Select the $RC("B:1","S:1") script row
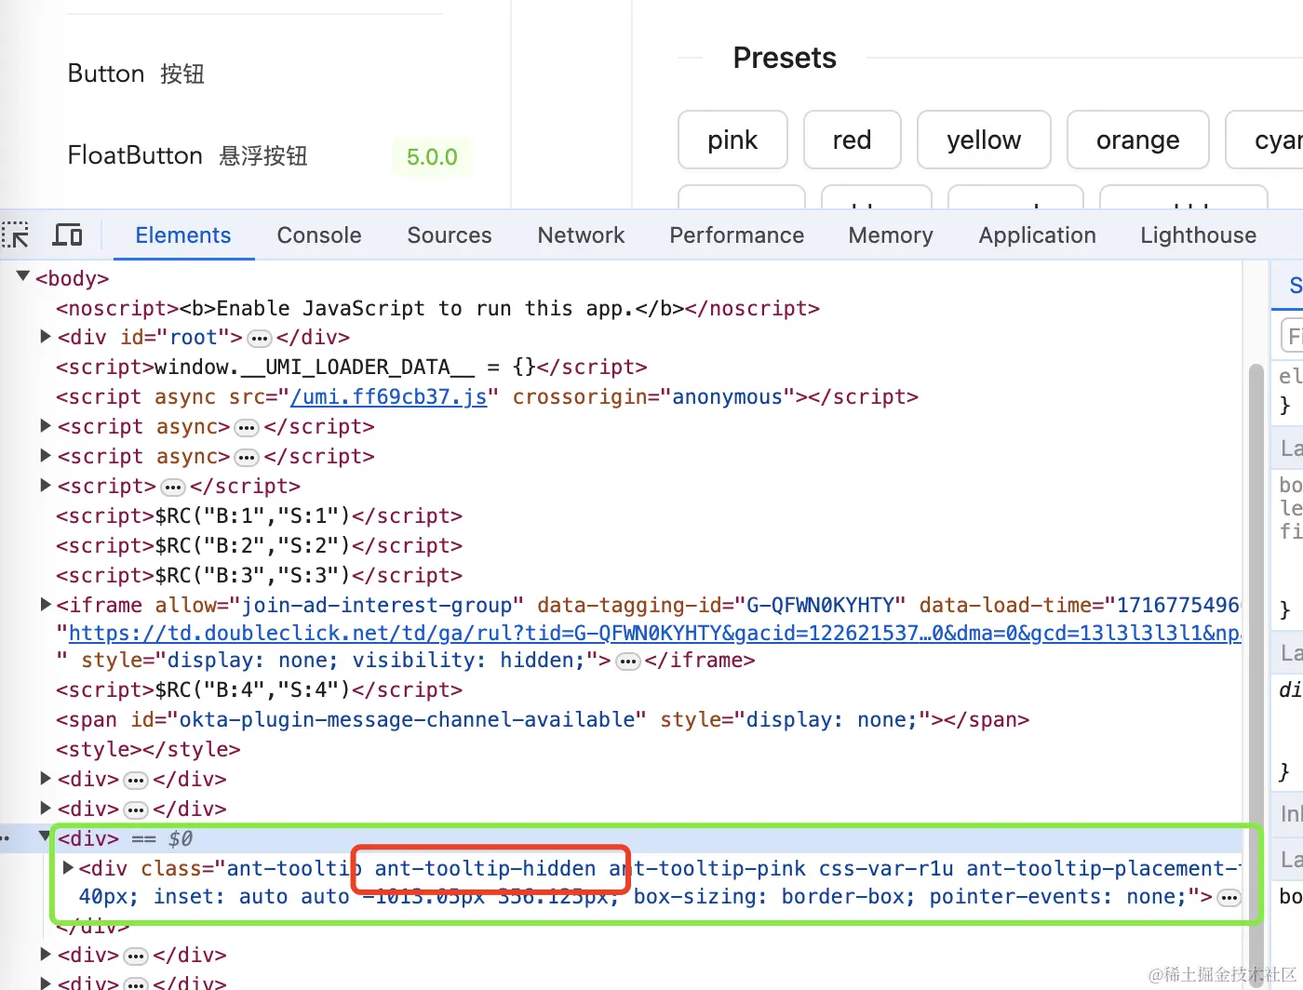This screenshot has height=990, width=1303. point(259,516)
